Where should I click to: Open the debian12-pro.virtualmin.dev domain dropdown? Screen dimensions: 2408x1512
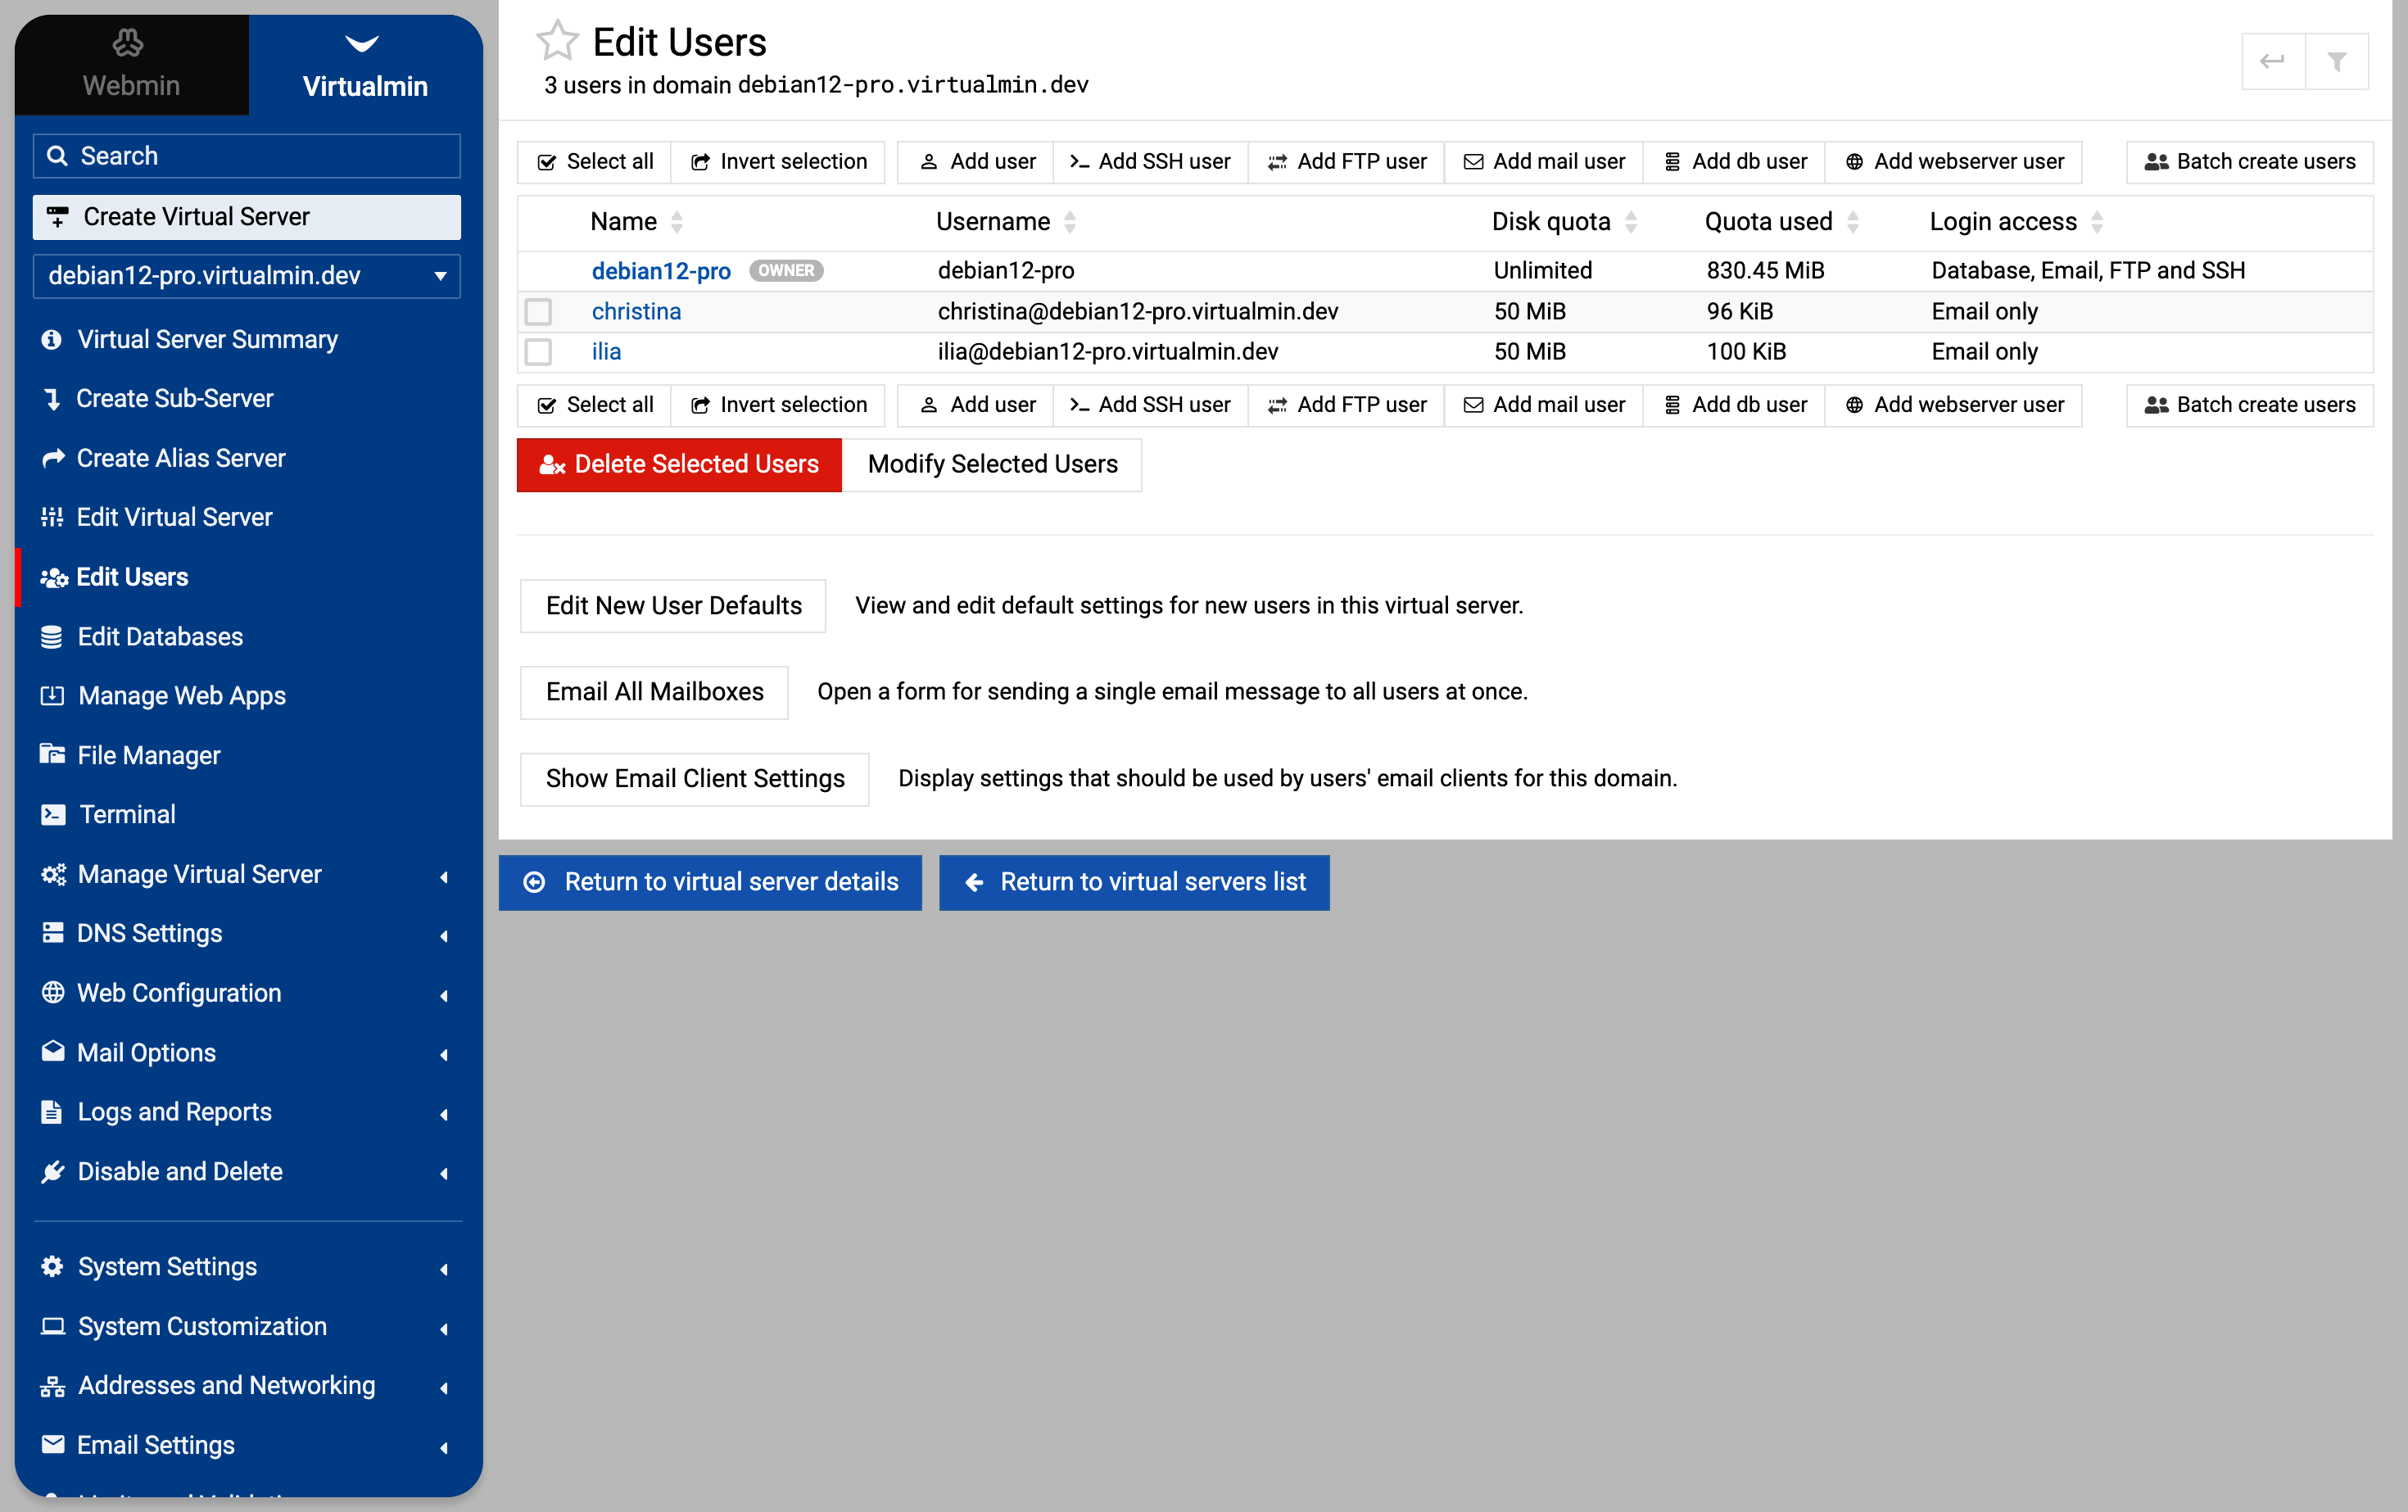tap(246, 276)
